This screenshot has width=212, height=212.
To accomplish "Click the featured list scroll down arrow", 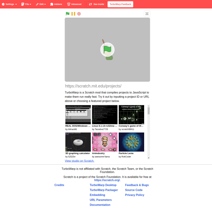I will coord(149,158).
